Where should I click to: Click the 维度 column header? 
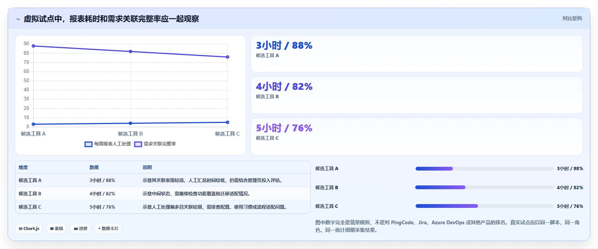(23, 168)
